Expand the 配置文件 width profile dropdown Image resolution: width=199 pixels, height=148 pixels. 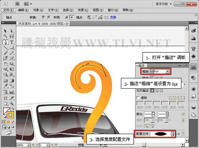point(172,134)
